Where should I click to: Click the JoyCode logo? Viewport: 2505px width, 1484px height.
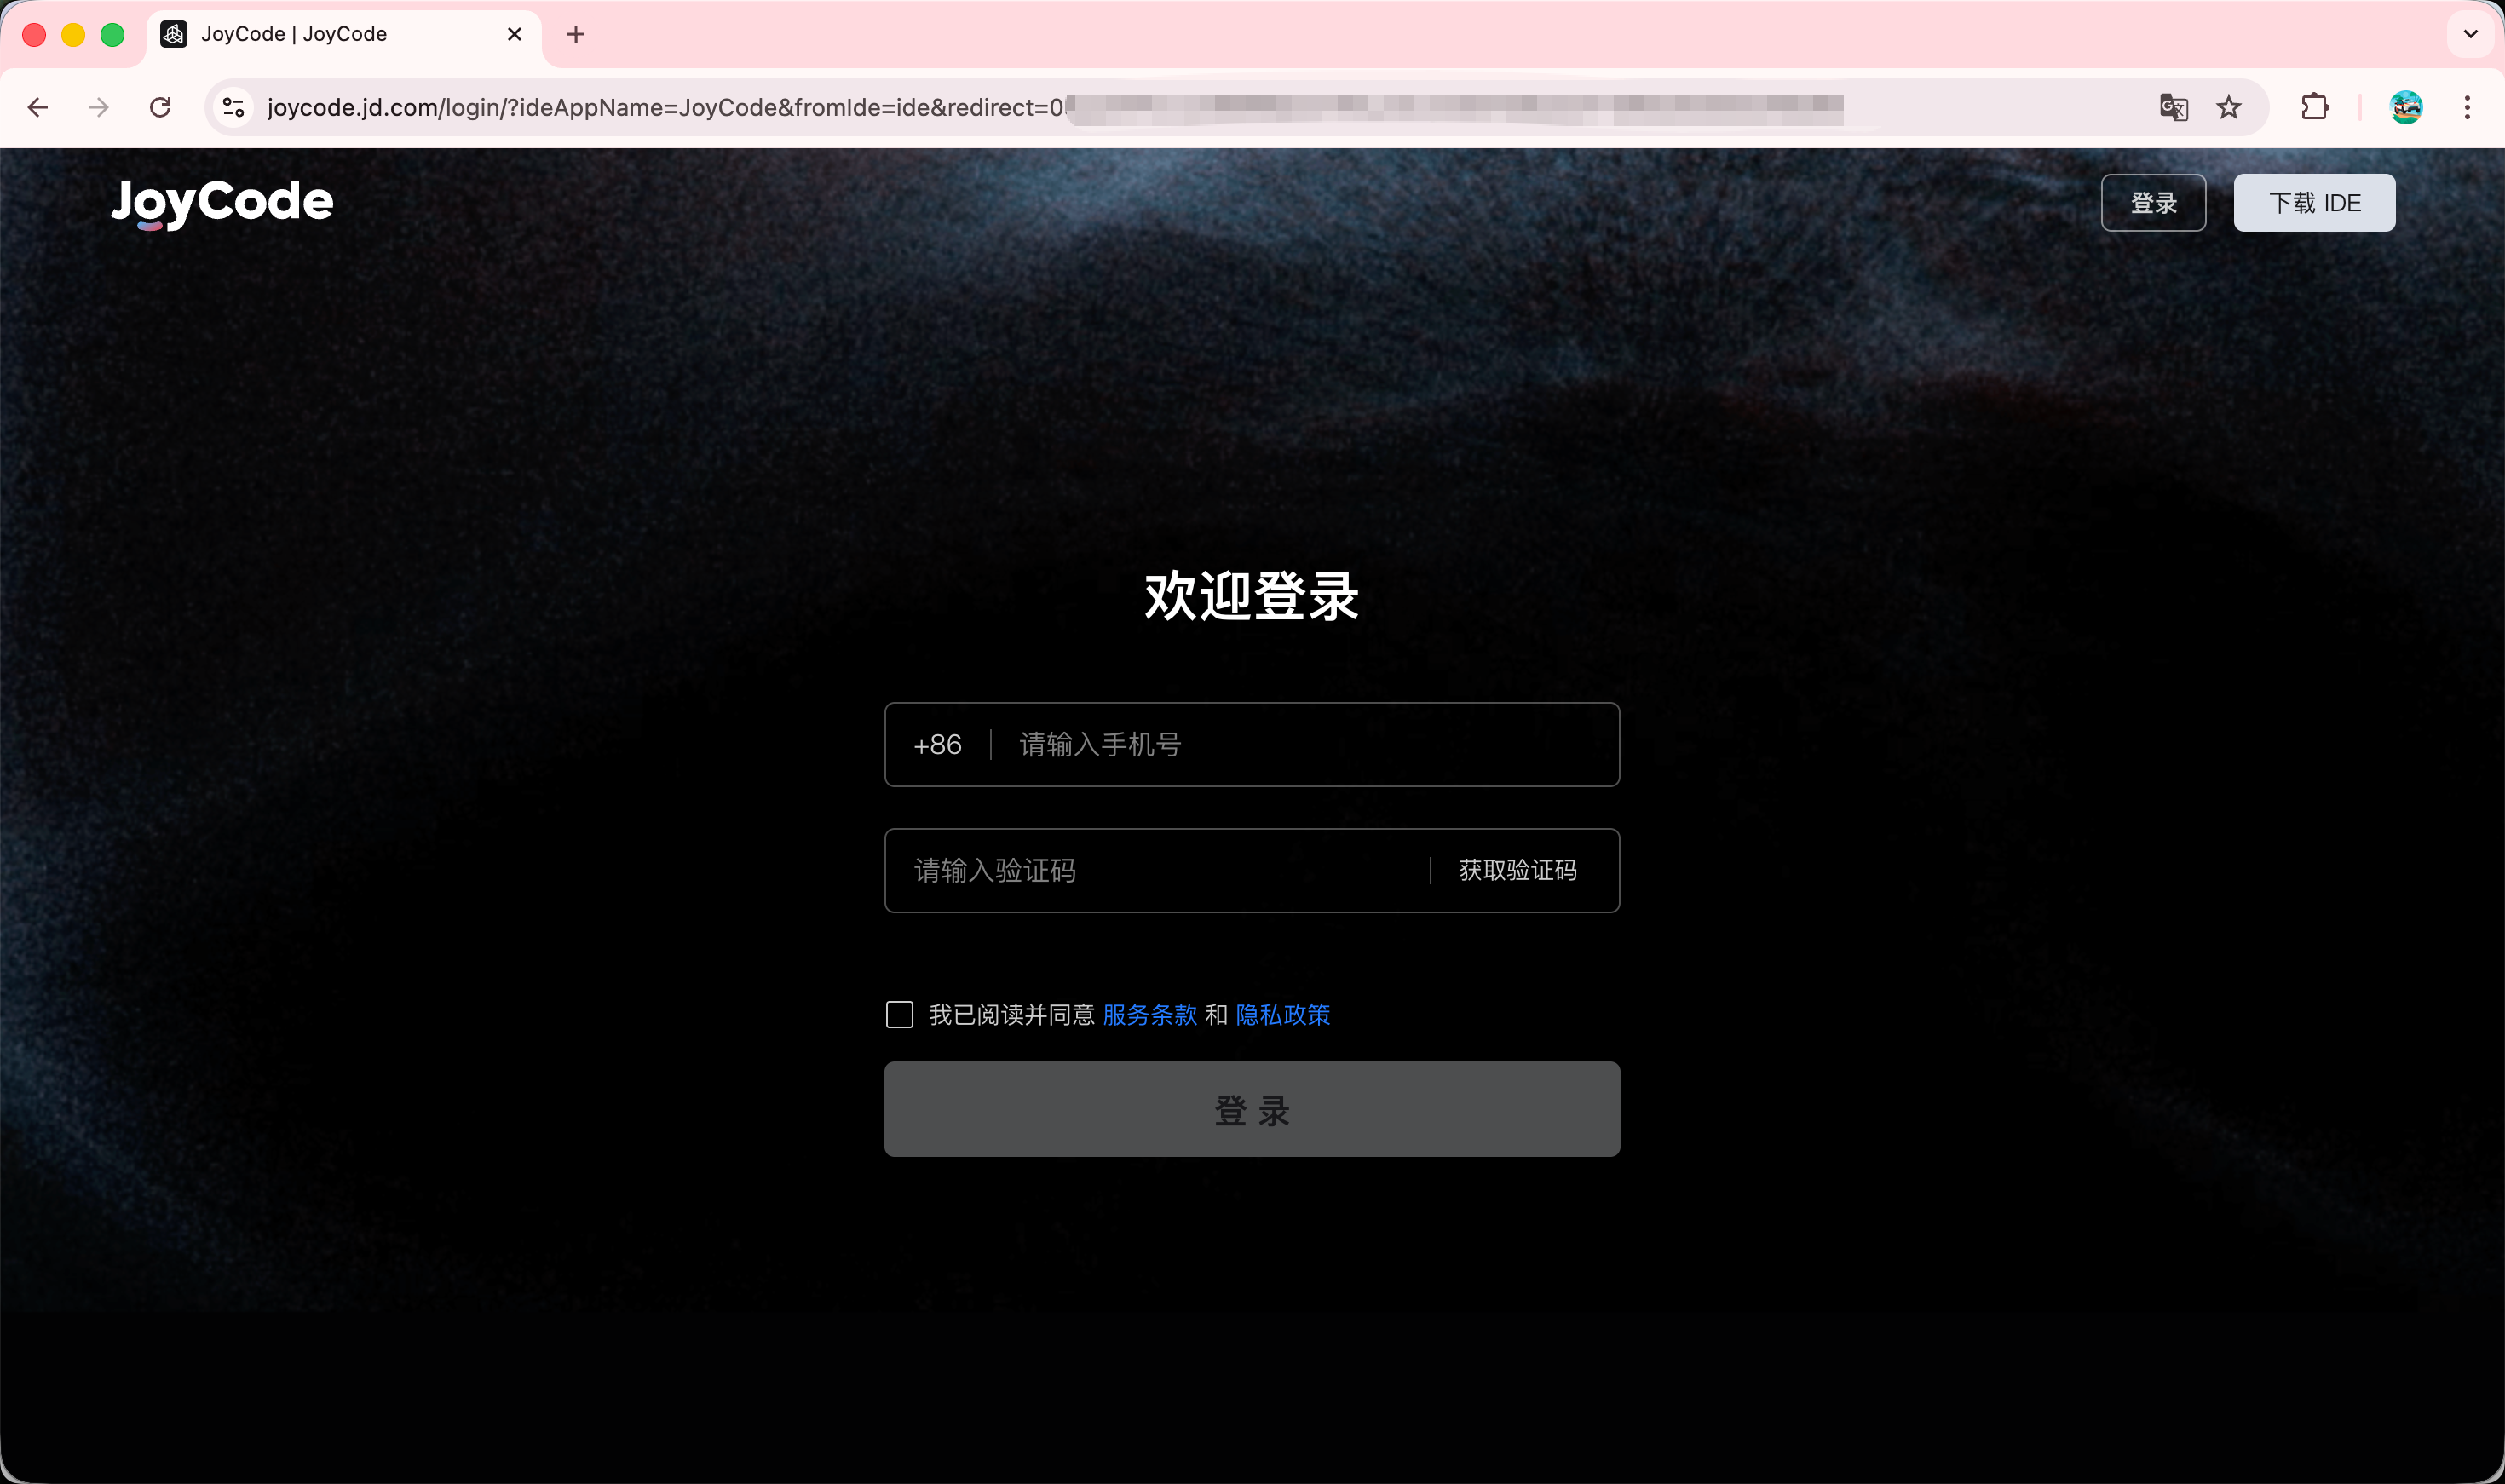pyautogui.click(x=222, y=203)
